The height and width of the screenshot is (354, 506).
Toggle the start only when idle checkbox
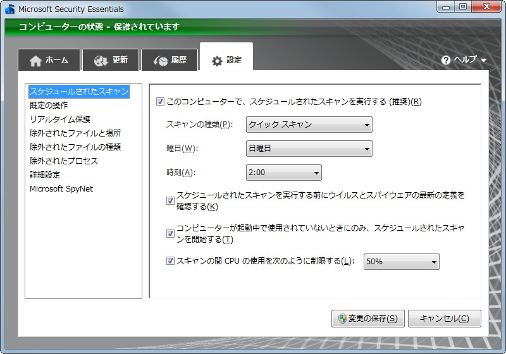pos(170,233)
